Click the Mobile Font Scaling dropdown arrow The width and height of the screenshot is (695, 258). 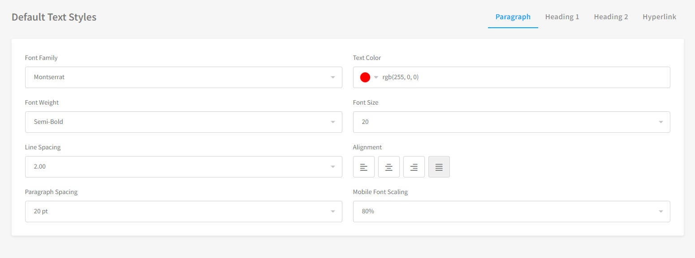tap(661, 211)
